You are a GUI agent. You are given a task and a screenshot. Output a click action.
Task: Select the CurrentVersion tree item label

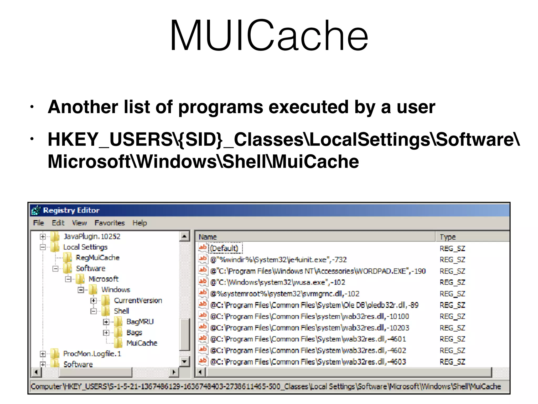pos(138,301)
